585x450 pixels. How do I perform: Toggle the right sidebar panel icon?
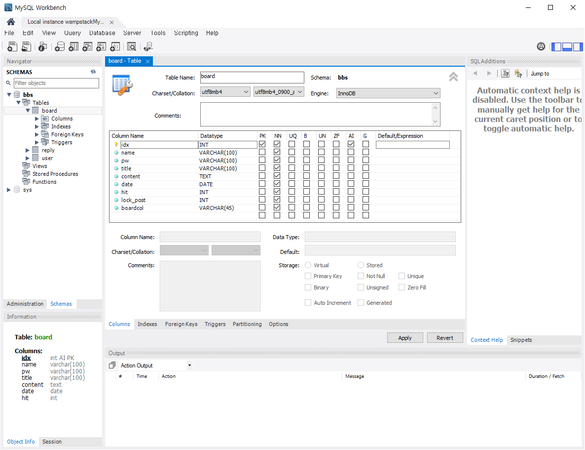click(x=578, y=47)
